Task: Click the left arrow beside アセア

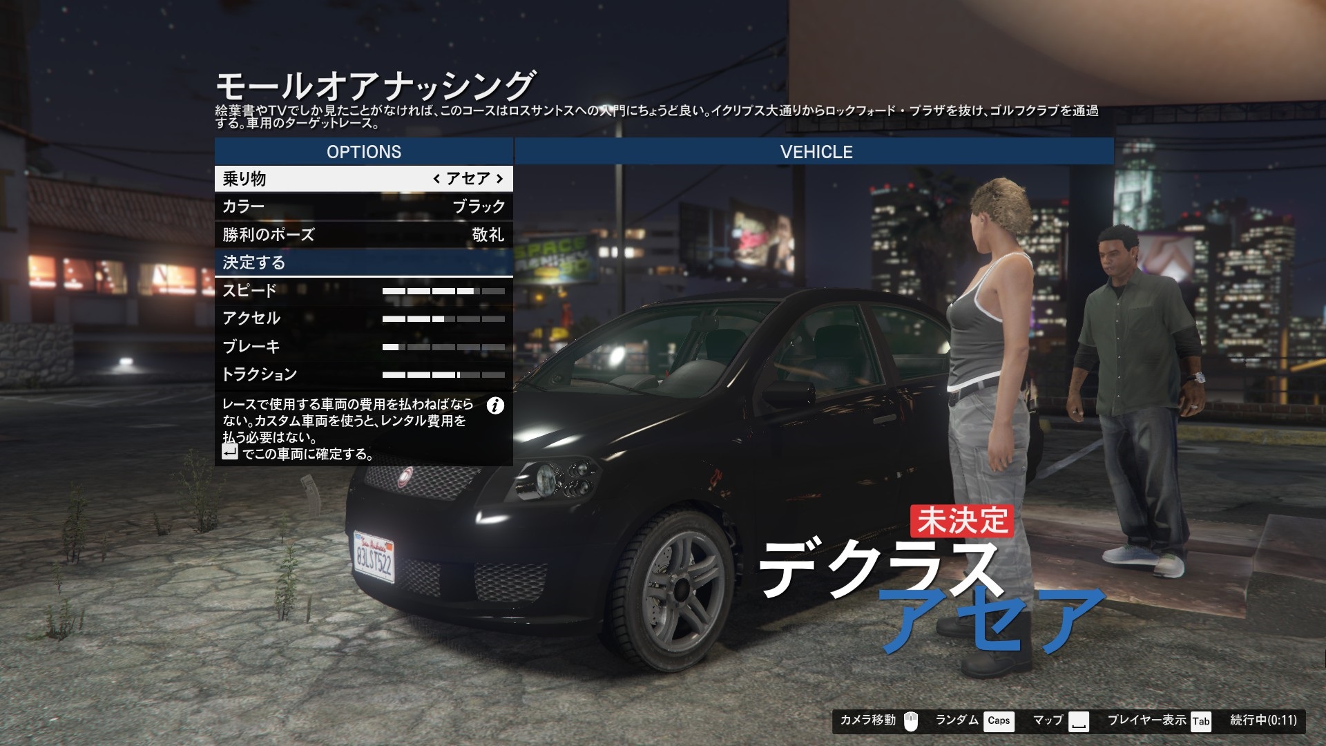Action: (436, 179)
